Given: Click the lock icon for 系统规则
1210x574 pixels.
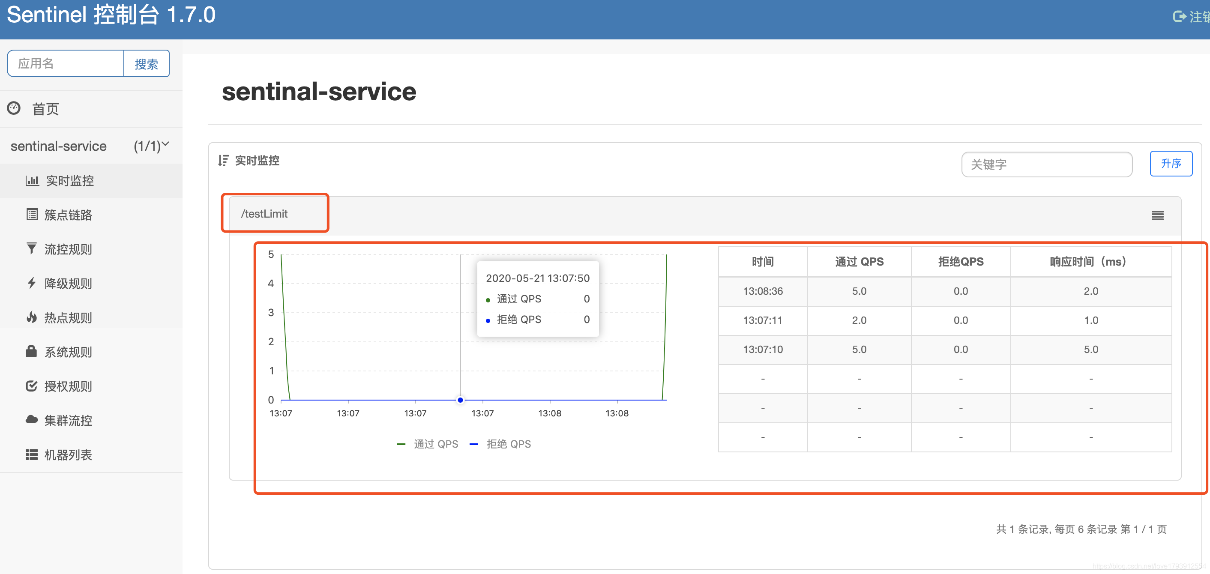Looking at the screenshot, I should (31, 351).
